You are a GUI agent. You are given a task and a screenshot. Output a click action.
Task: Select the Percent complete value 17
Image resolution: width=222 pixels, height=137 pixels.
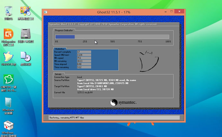[84, 52]
